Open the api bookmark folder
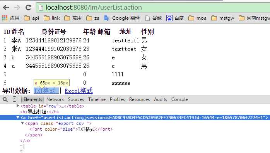This screenshot has width=270, height=153. (31, 18)
